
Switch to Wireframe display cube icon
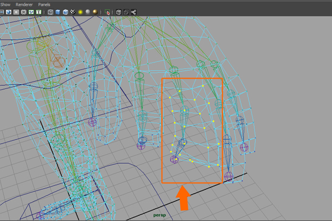[50, 12]
